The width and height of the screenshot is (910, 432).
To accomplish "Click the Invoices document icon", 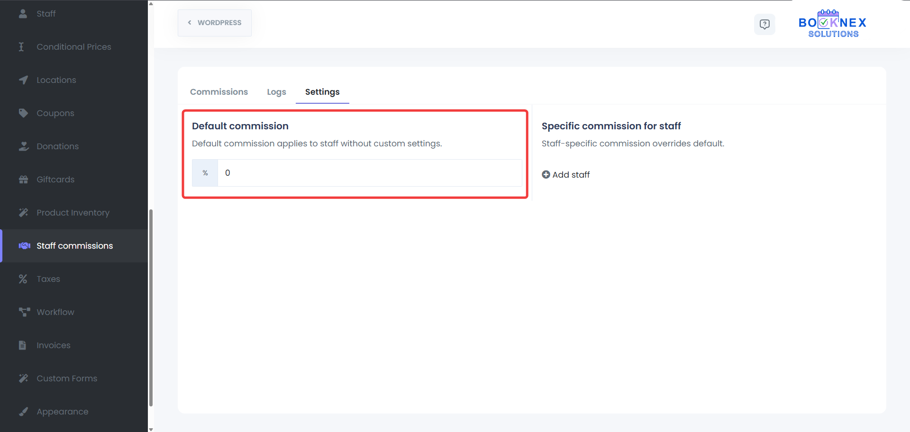I will pyautogui.click(x=22, y=345).
